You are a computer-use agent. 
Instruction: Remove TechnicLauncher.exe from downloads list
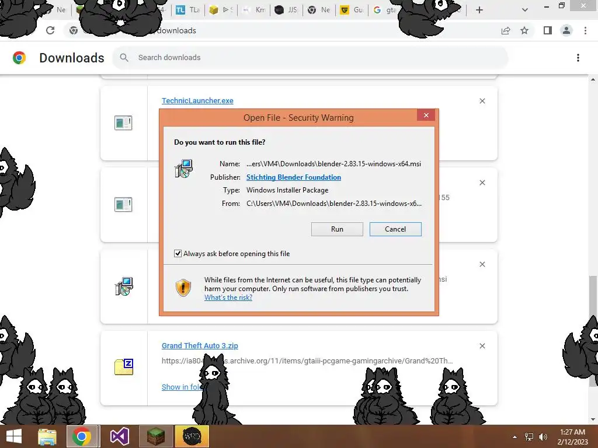(482, 101)
